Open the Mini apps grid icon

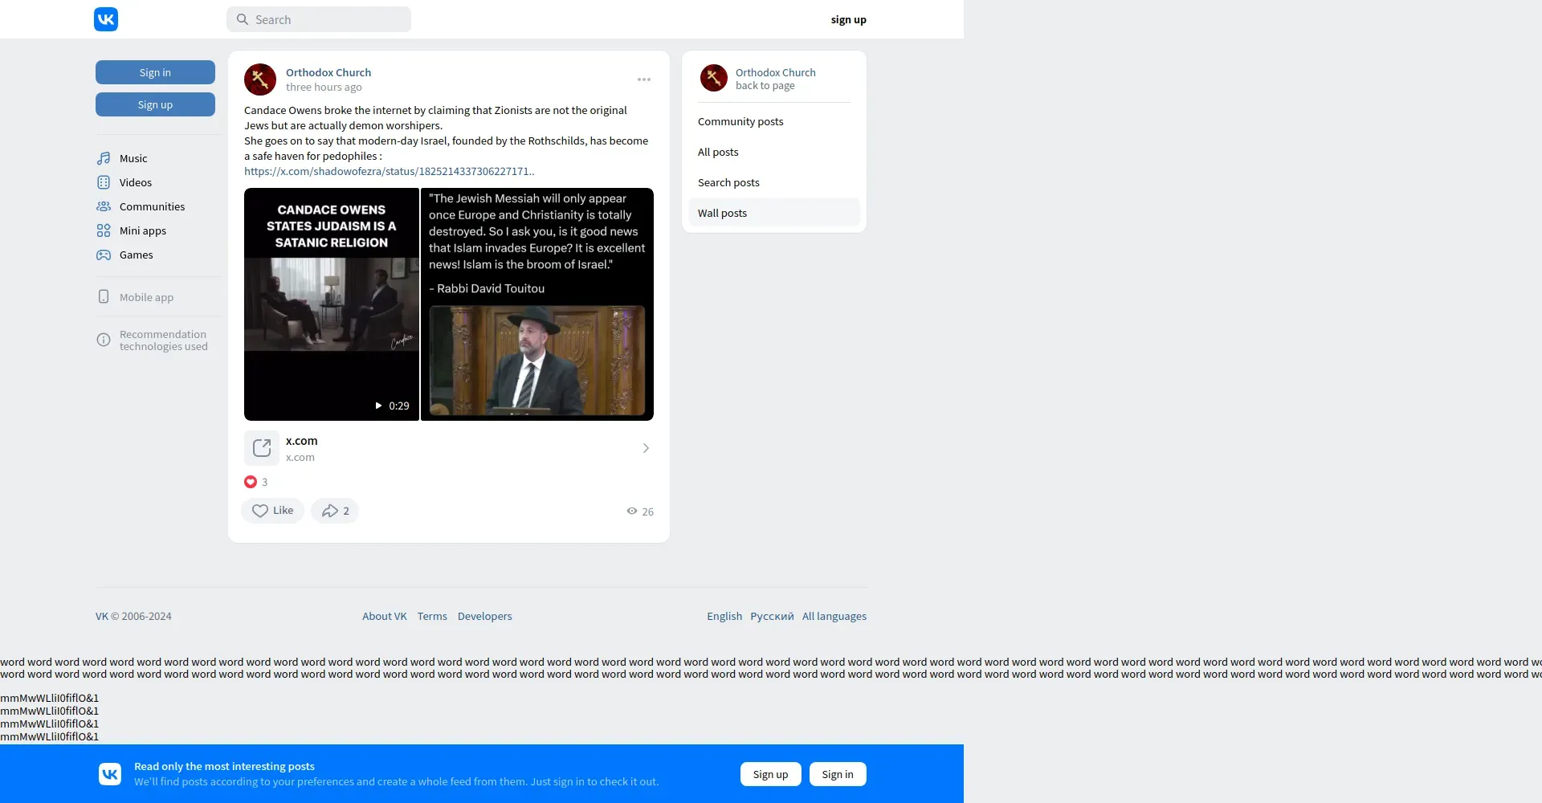click(x=104, y=230)
